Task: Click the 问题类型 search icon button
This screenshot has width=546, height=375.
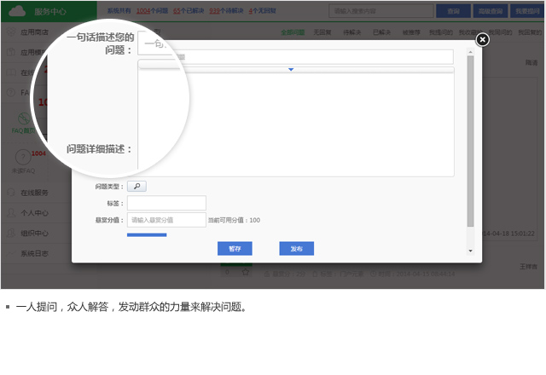Action: (x=137, y=186)
